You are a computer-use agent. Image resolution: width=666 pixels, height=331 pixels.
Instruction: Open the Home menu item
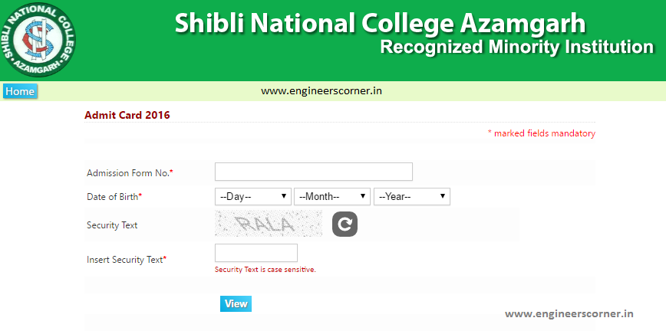[x=20, y=91]
